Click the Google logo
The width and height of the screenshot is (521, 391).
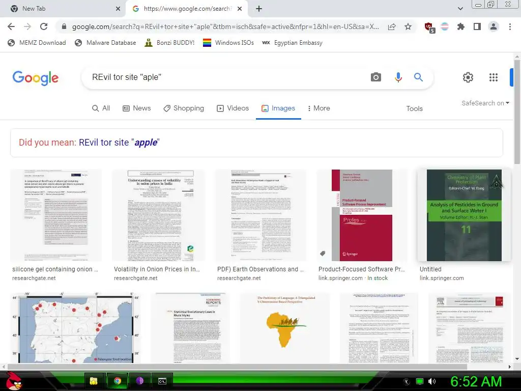tap(36, 78)
